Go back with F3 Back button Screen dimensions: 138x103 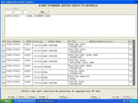[x=32, y=97]
